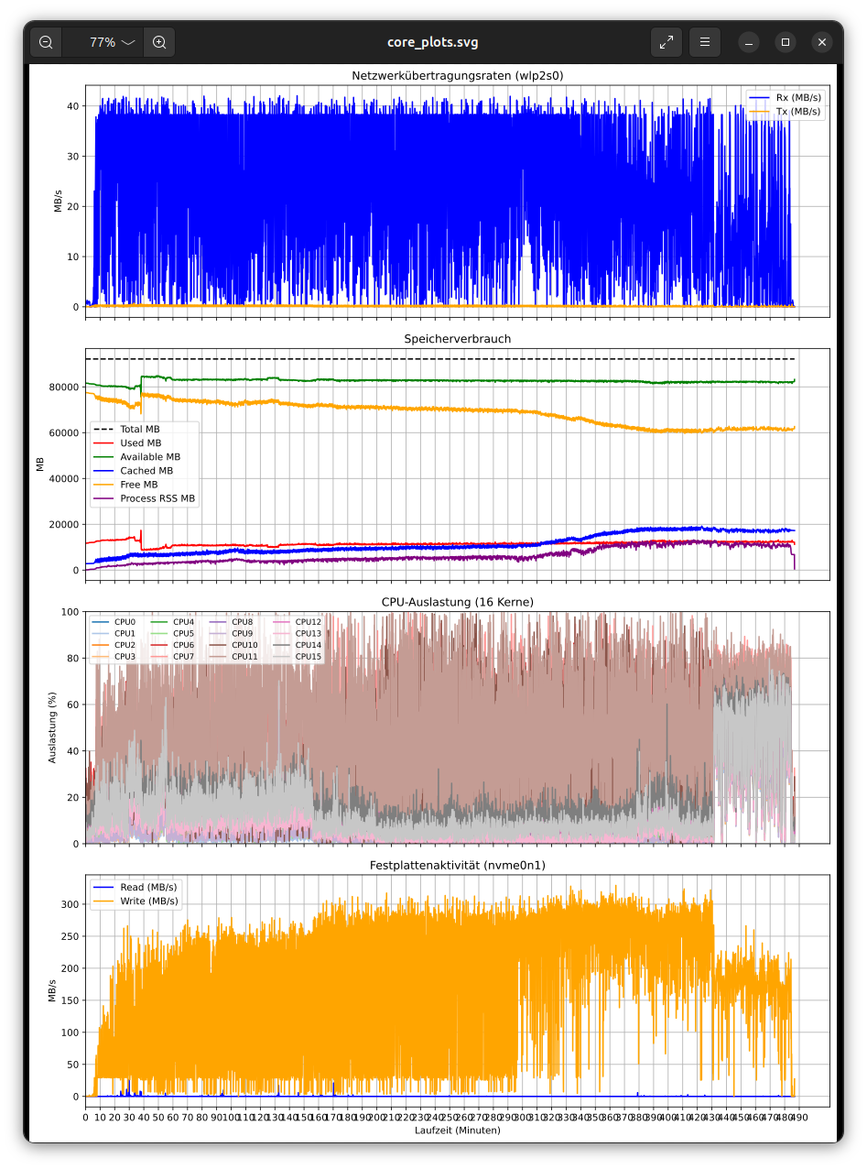
Task: Click the Available MB legend entry
Action: (137, 456)
